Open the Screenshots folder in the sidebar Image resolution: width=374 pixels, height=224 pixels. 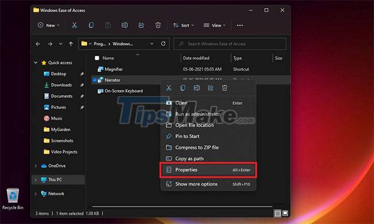[62, 141]
